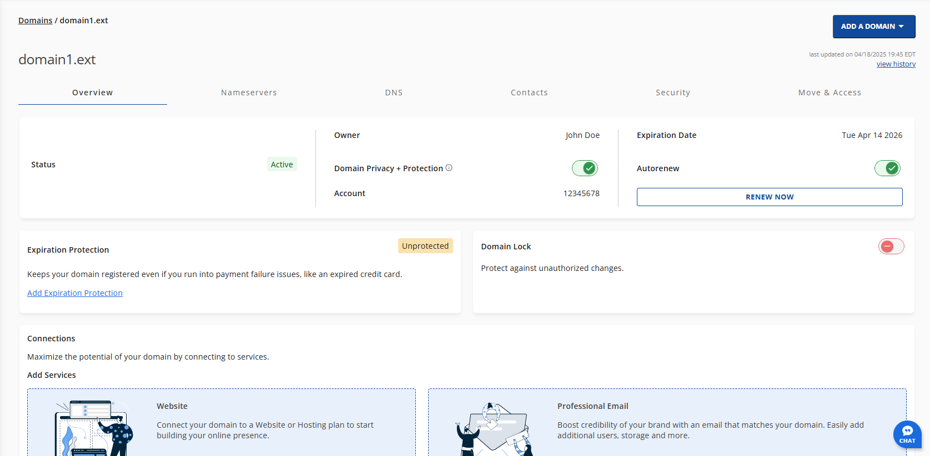Click Add Expiration Protection link

click(75, 293)
